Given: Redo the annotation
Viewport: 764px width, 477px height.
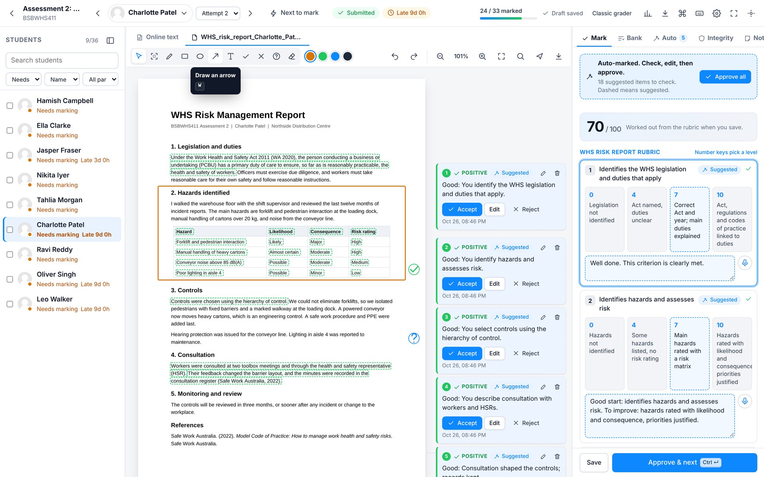Looking at the screenshot, I should [414, 56].
